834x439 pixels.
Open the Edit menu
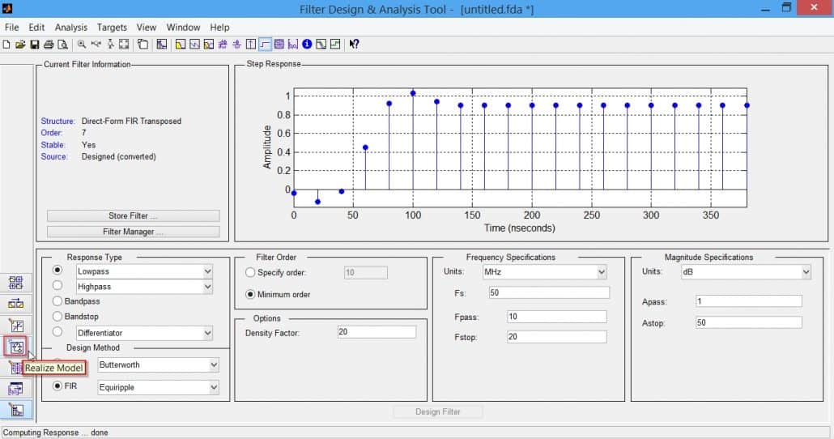[36, 28]
